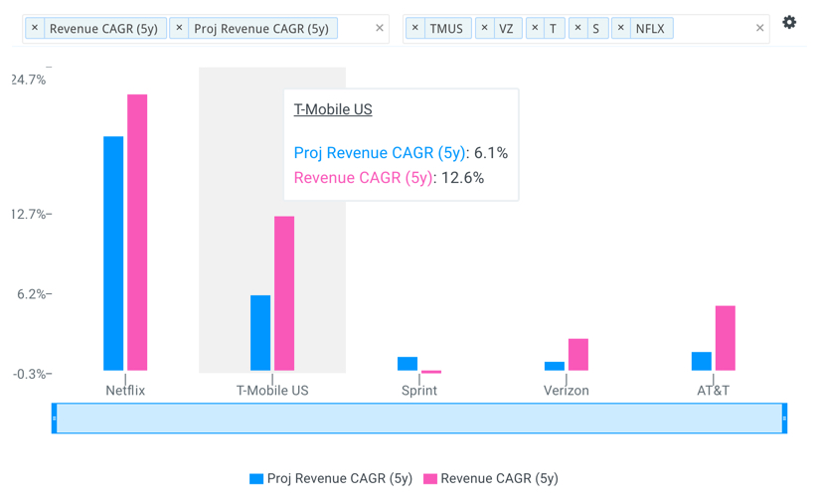Click Verizon pink revenue CAGR bar
This screenshot has width=818, height=504.
click(578, 355)
